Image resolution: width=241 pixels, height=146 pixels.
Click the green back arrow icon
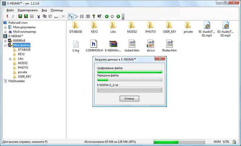click(106, 17)
